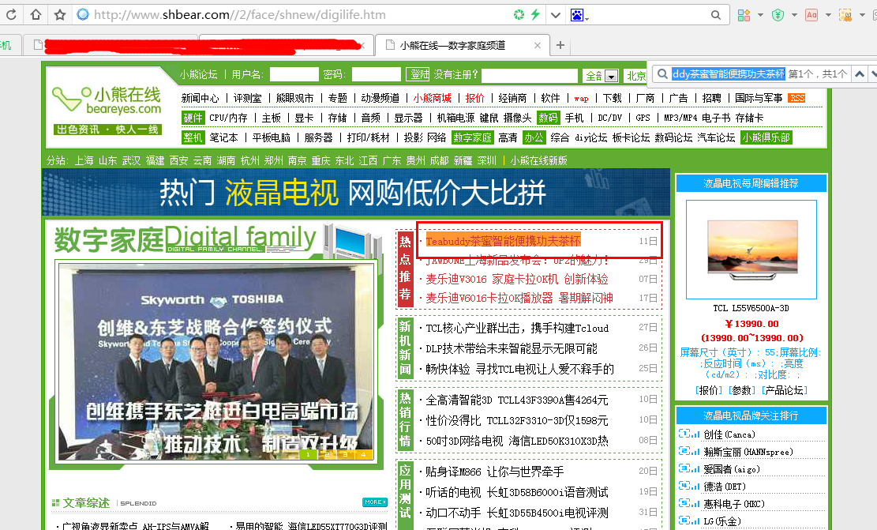Expand the 全部 category dropdown

[x=611, y=76]
